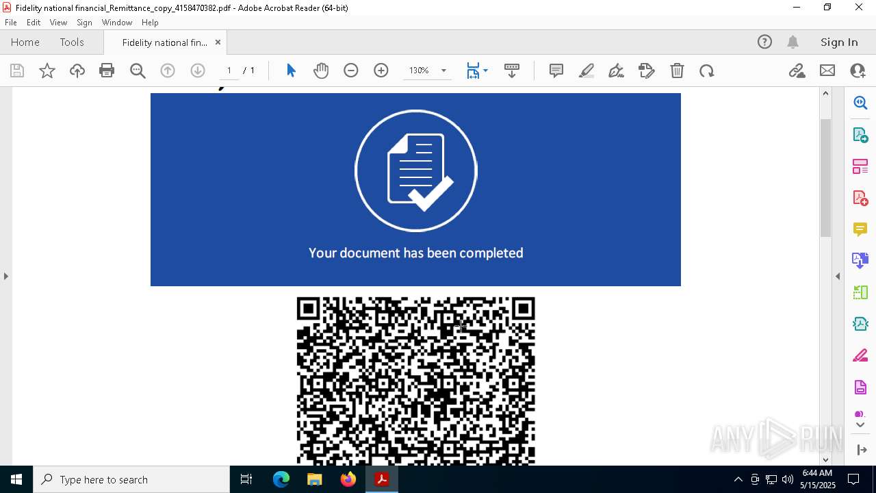
Task: Share a link to the file
Action: pyautogui.click(x=797, y=71)
